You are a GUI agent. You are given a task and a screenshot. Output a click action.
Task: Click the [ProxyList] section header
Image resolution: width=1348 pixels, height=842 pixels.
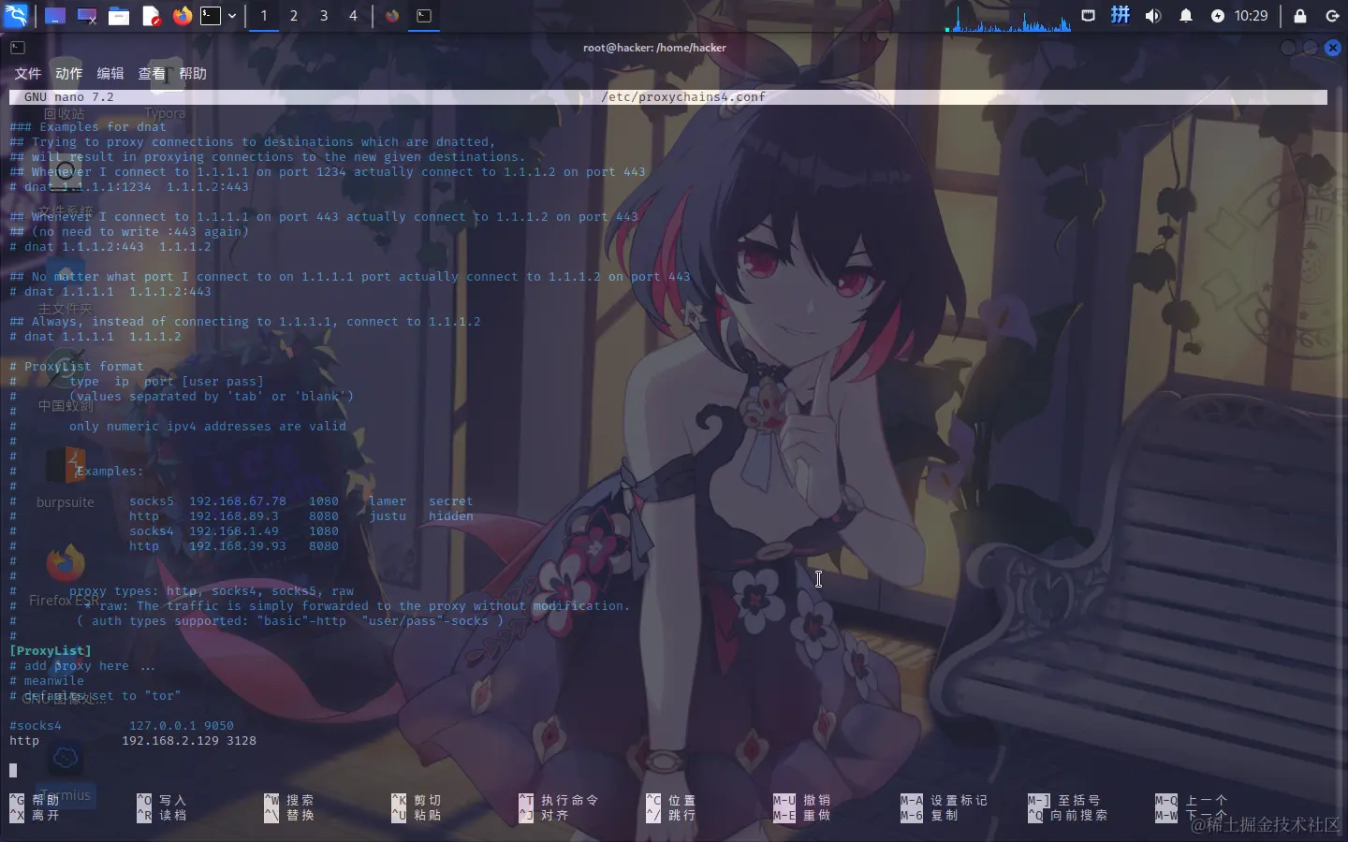51,651
